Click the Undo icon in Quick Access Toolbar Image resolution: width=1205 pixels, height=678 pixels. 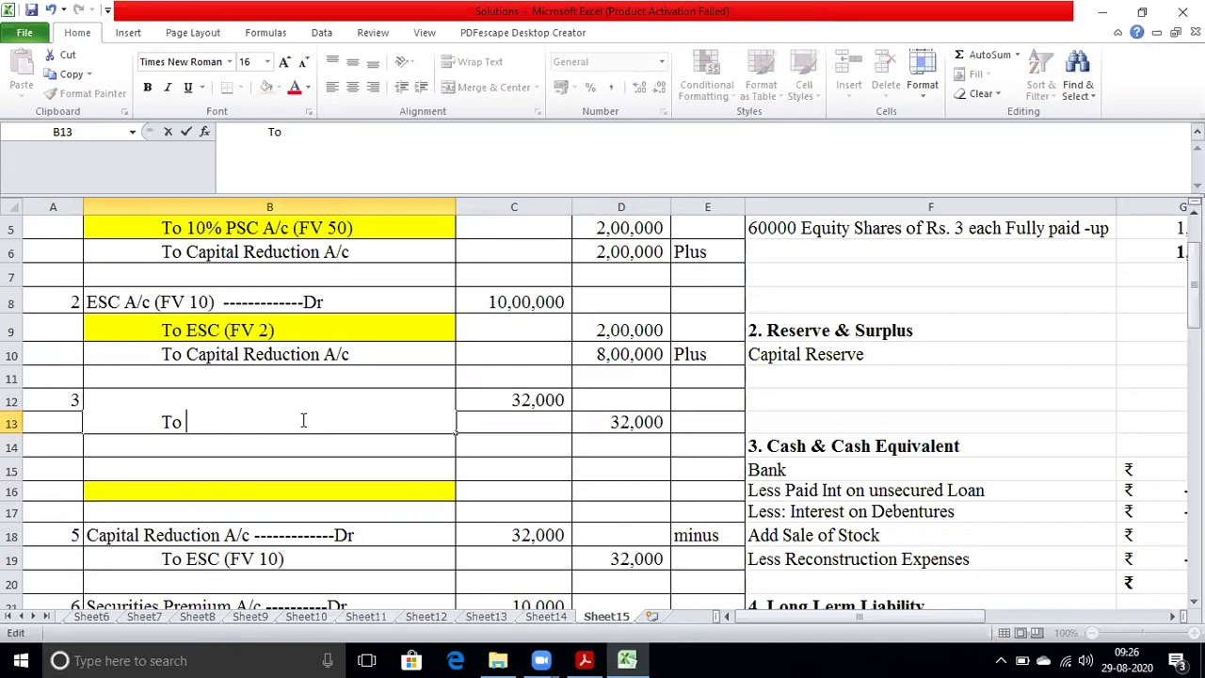pyautogui.click(x=53, y=10)
